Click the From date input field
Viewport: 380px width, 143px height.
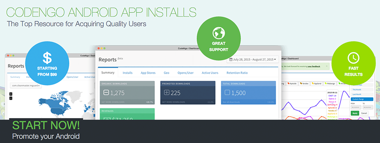coord(355,107)
